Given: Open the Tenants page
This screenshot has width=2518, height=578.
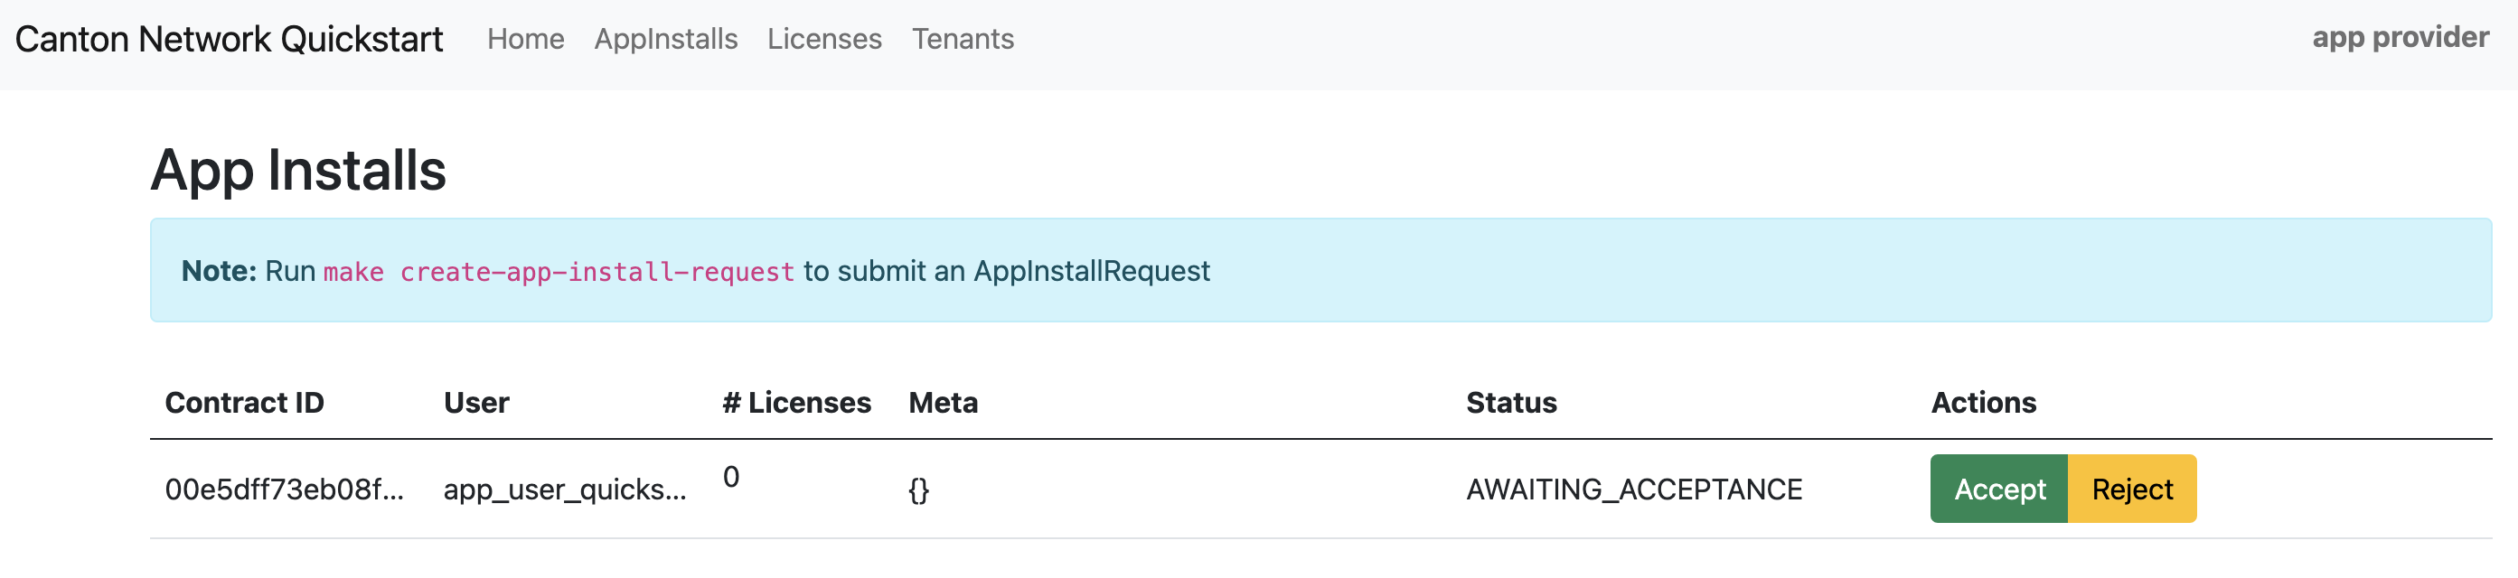Looking at the screenshot, I should click(963, 39).
